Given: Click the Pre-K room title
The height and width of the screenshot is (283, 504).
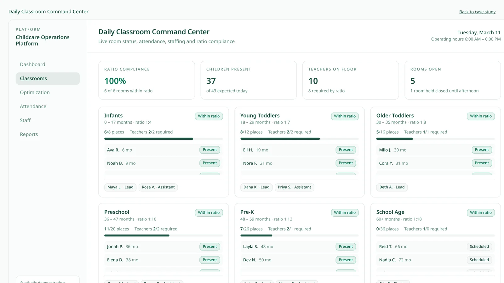Looking at the screenshot, I should [247, 212].
